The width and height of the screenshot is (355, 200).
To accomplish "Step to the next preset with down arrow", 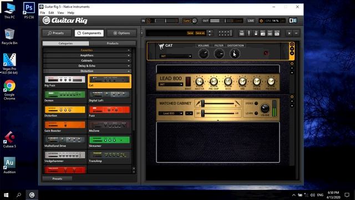I will tap(210, 34).
